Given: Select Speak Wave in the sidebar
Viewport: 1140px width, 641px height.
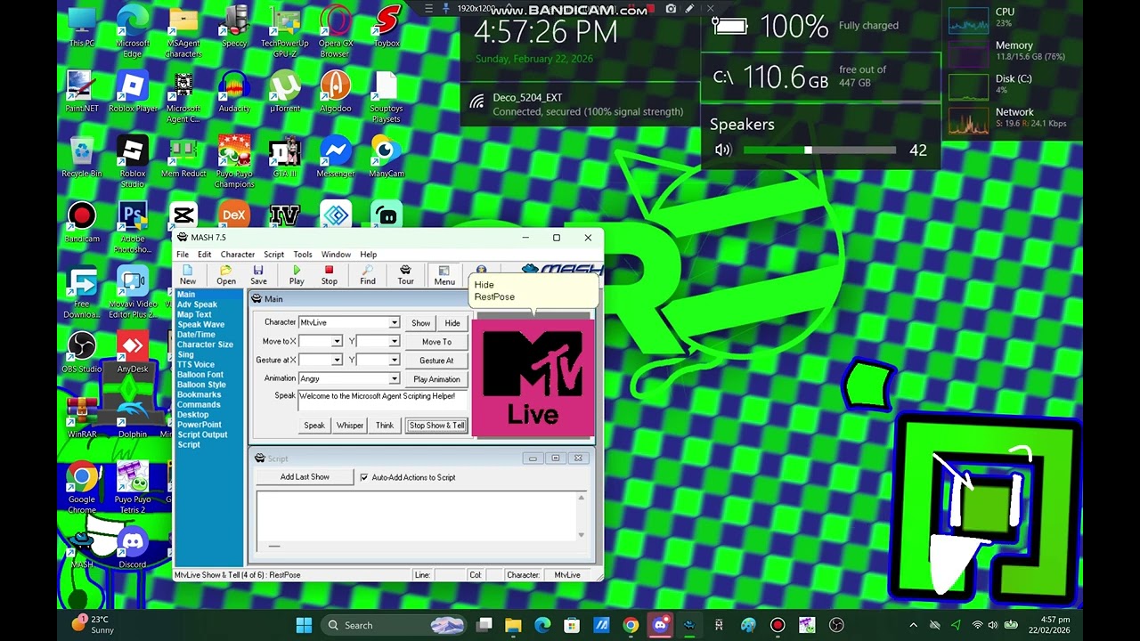Looking at the screenshot, I should [200, 325].
